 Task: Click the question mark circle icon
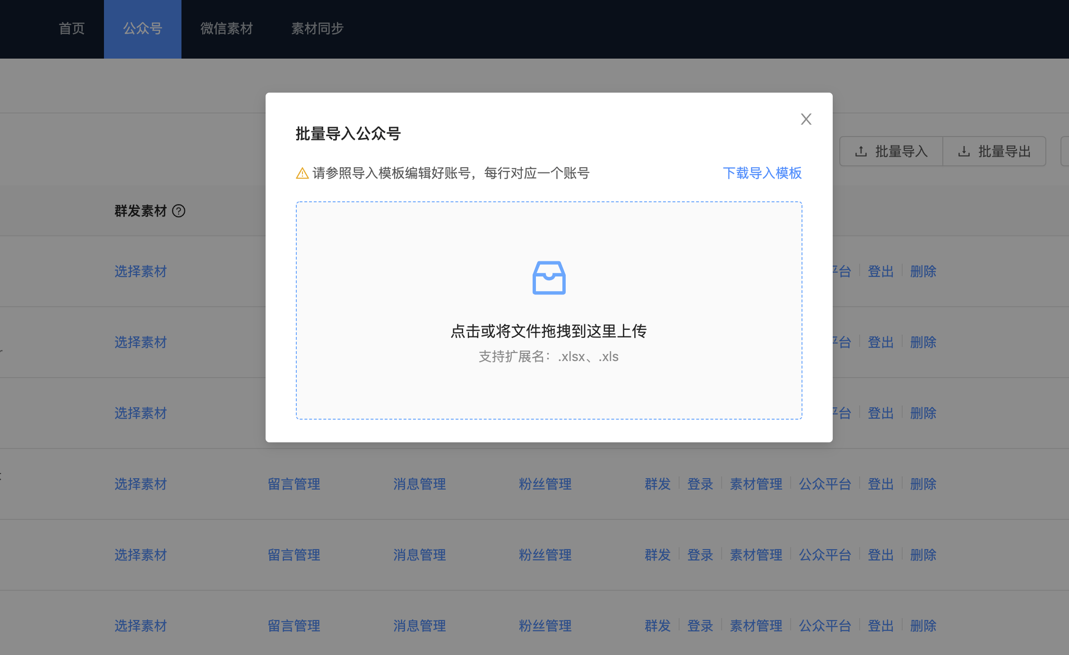(x=178, y=212)
